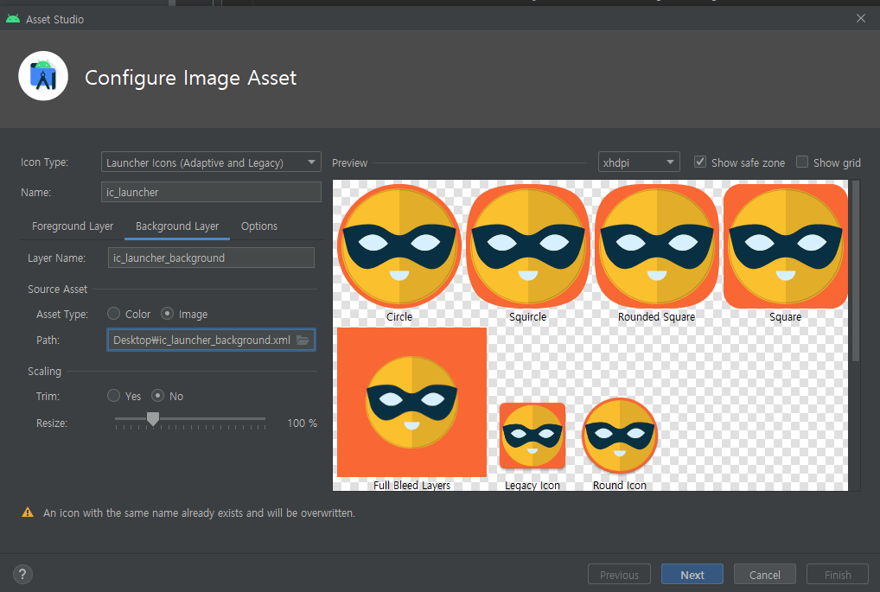Click the Finish button

pos(838,575)
